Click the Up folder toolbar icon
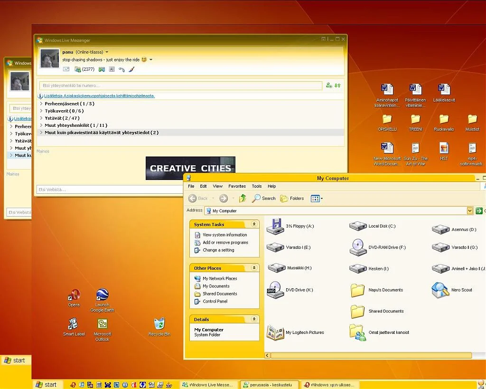This screenshot has width=486, height=389. click(x=243, y=199)
